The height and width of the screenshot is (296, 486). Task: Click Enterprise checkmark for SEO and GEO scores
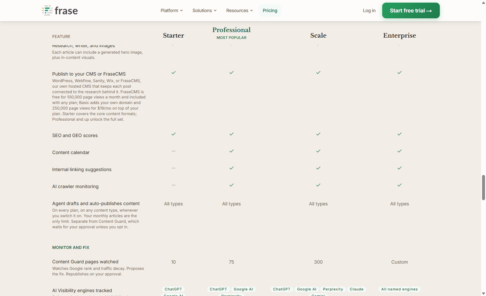click(x=400, y=134)
